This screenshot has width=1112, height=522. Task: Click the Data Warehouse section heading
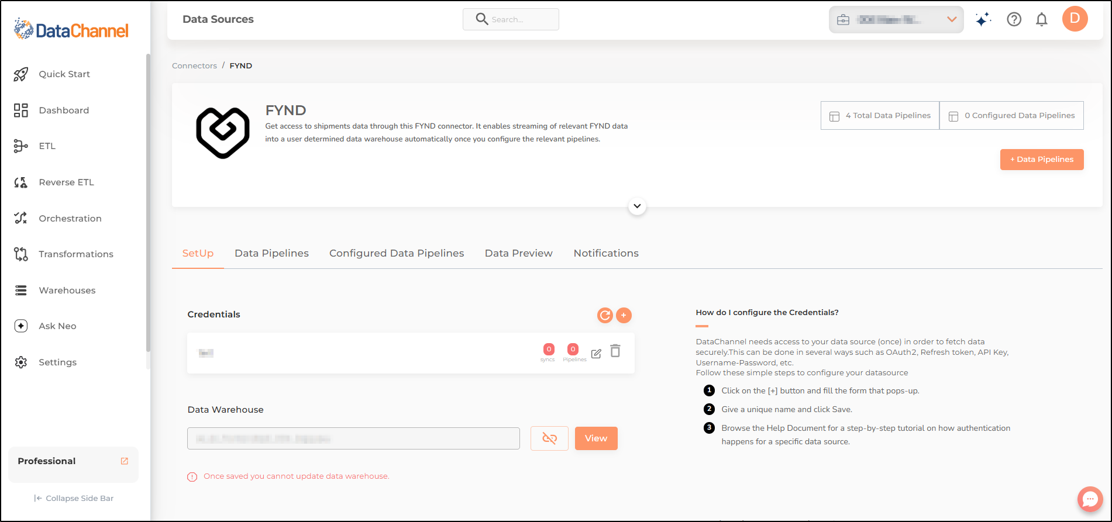tap(225, 410)
